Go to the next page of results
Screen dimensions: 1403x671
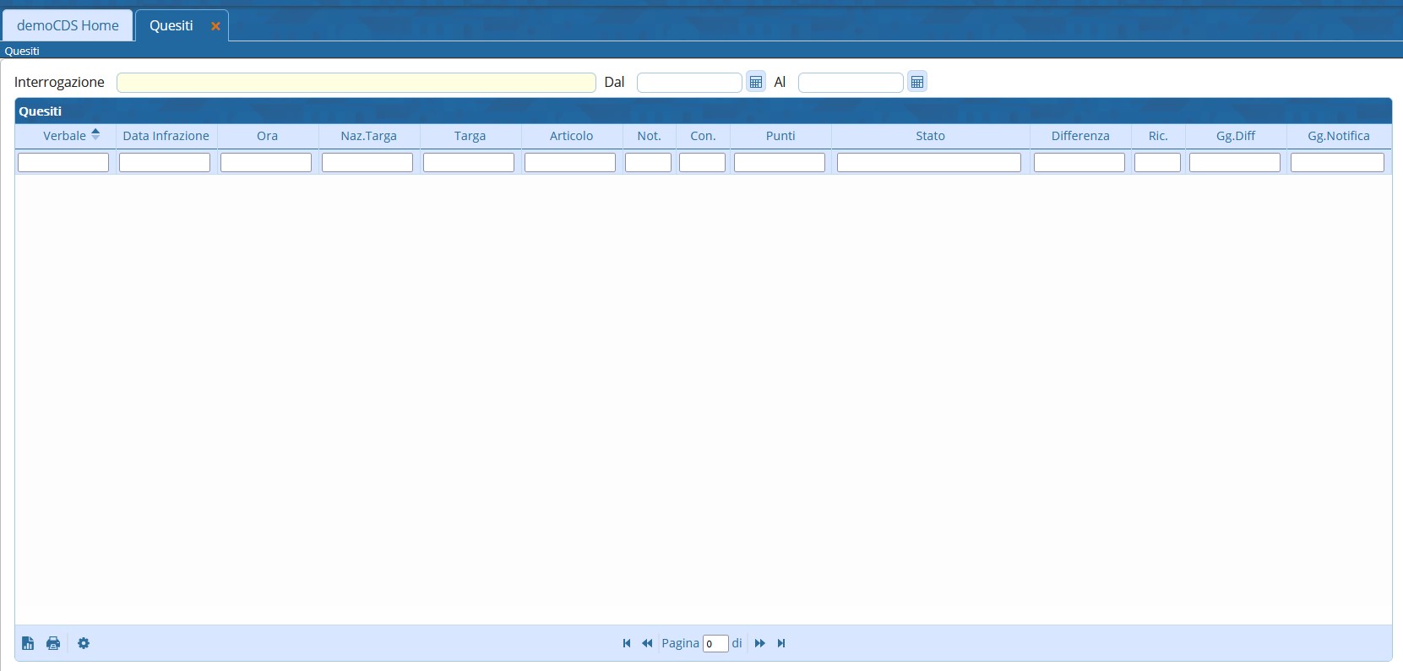pos(759,643)
